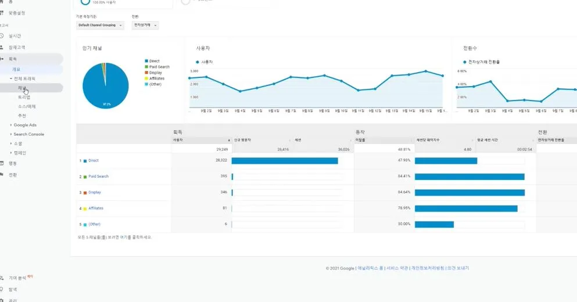This screenshot has height=302, width=577.
Task: Click the Paid Search bounce rate bar
Action: pyautogui.click(x=470, y=177)
